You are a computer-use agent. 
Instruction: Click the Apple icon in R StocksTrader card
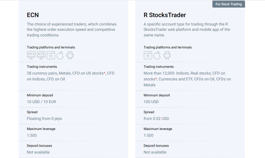point(157,55)
